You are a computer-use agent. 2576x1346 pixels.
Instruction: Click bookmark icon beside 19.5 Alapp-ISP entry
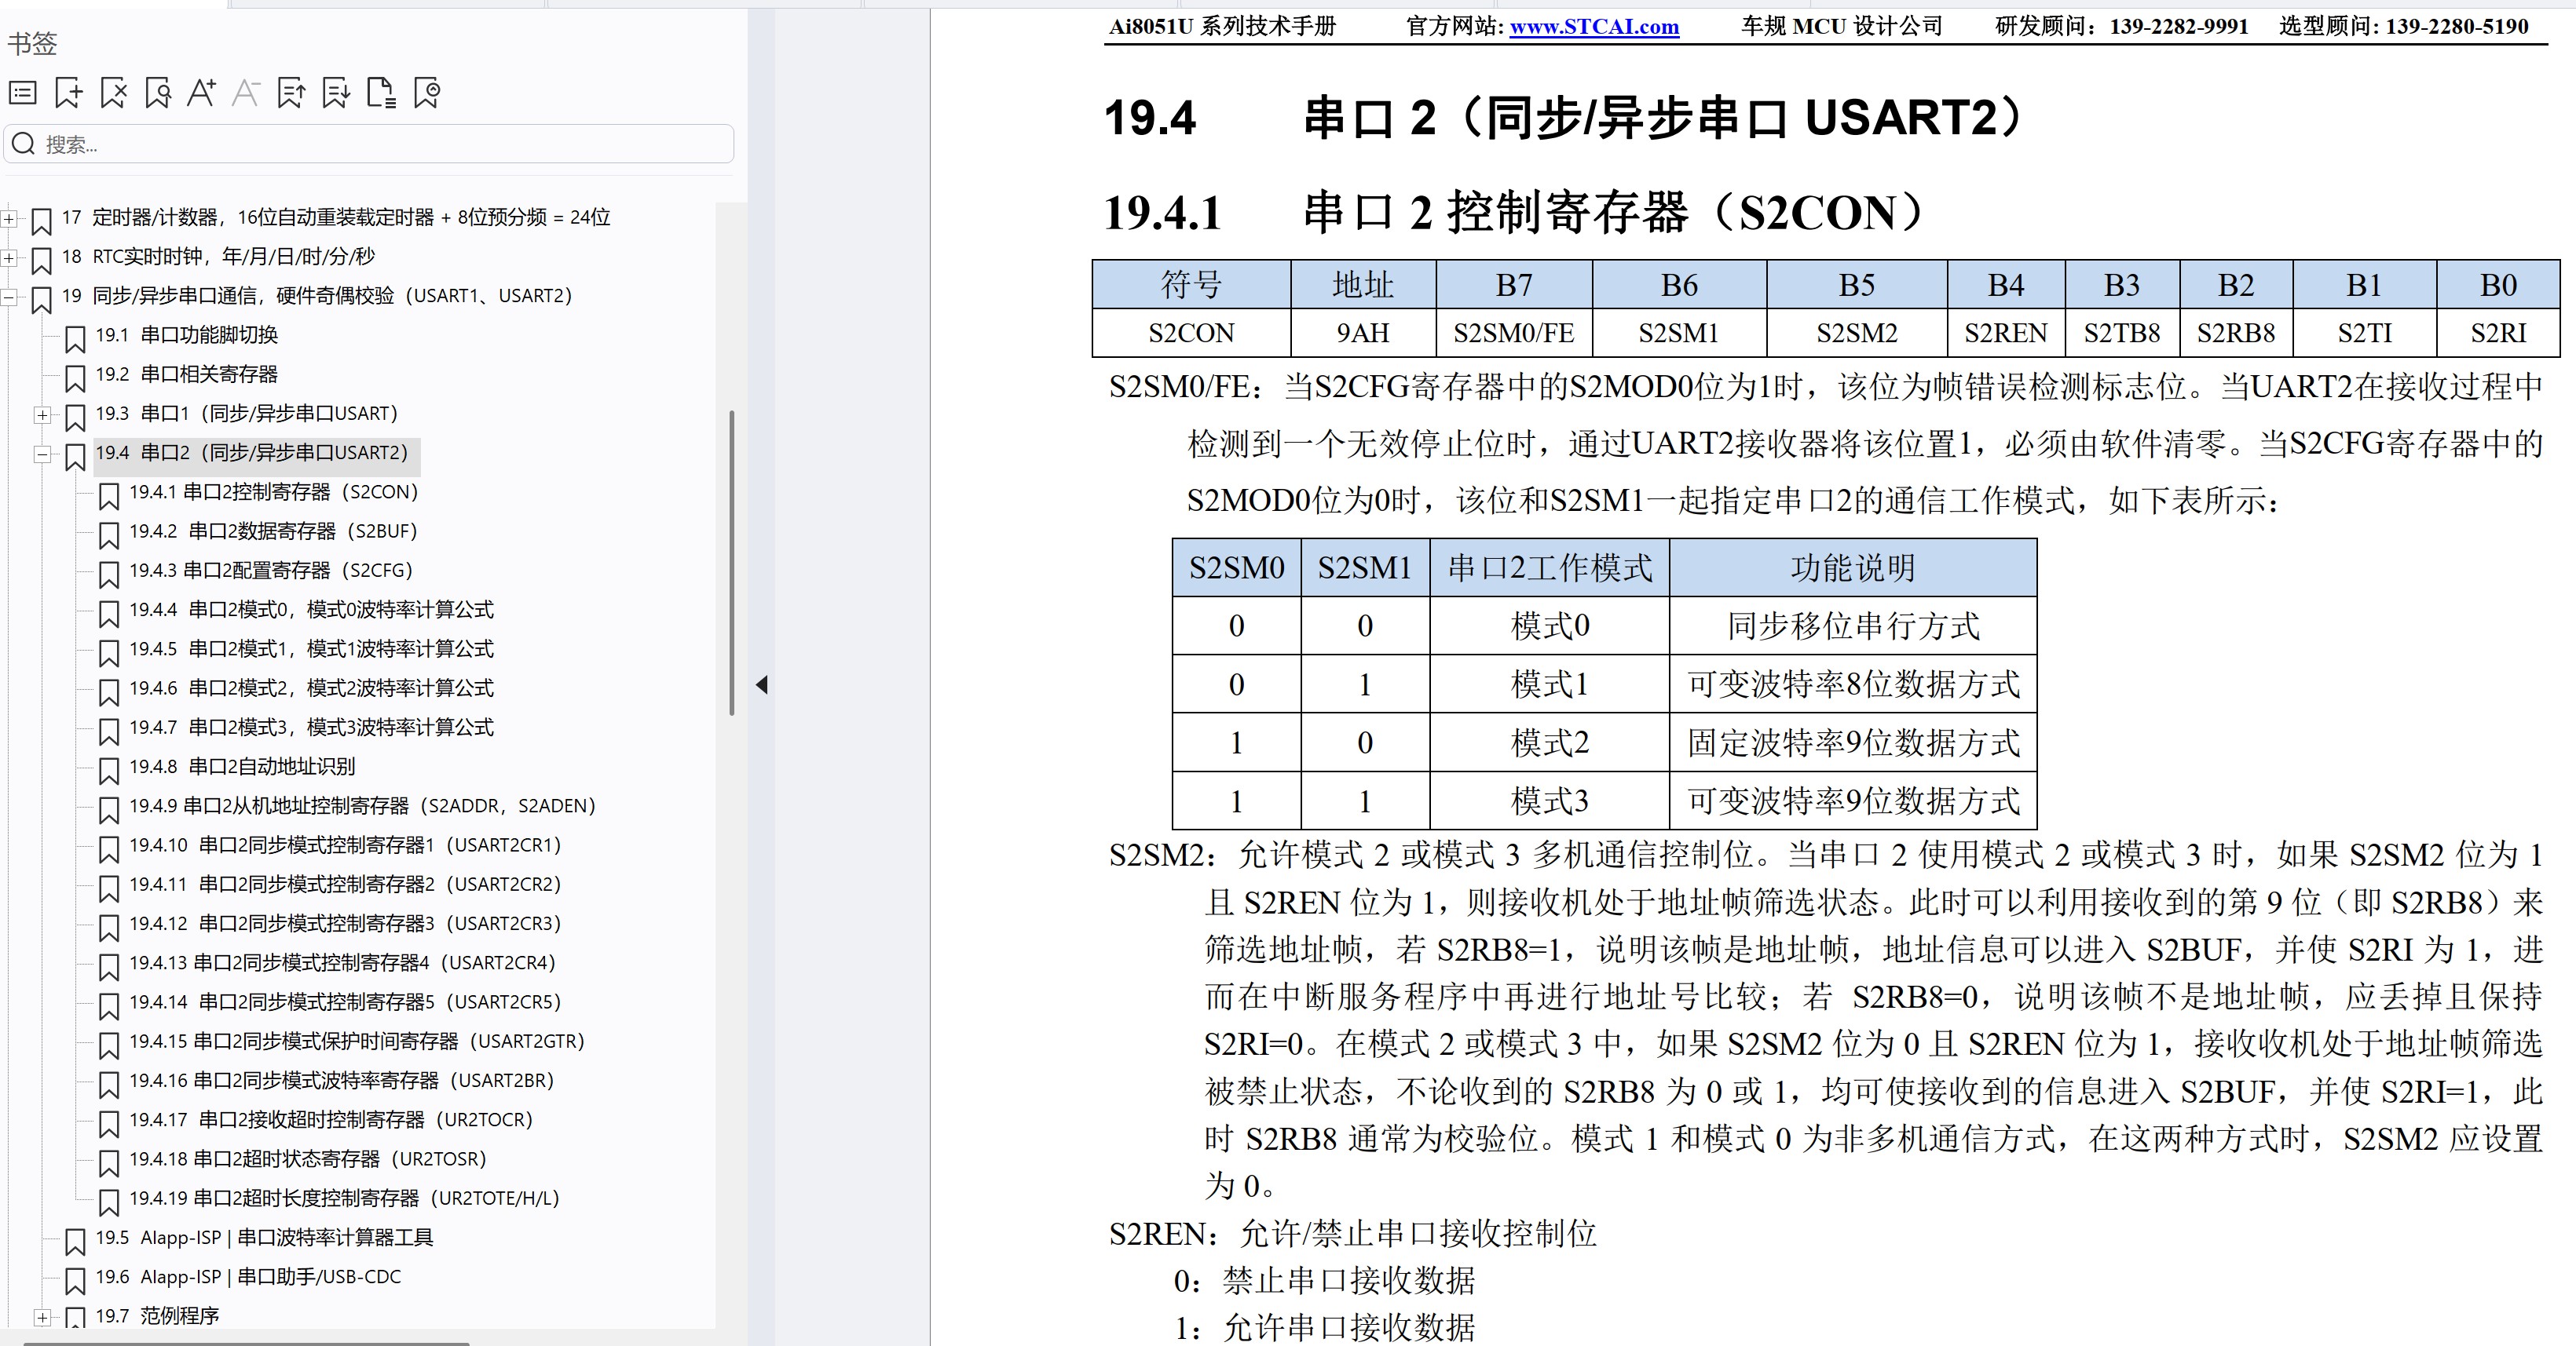[75, 1241]
